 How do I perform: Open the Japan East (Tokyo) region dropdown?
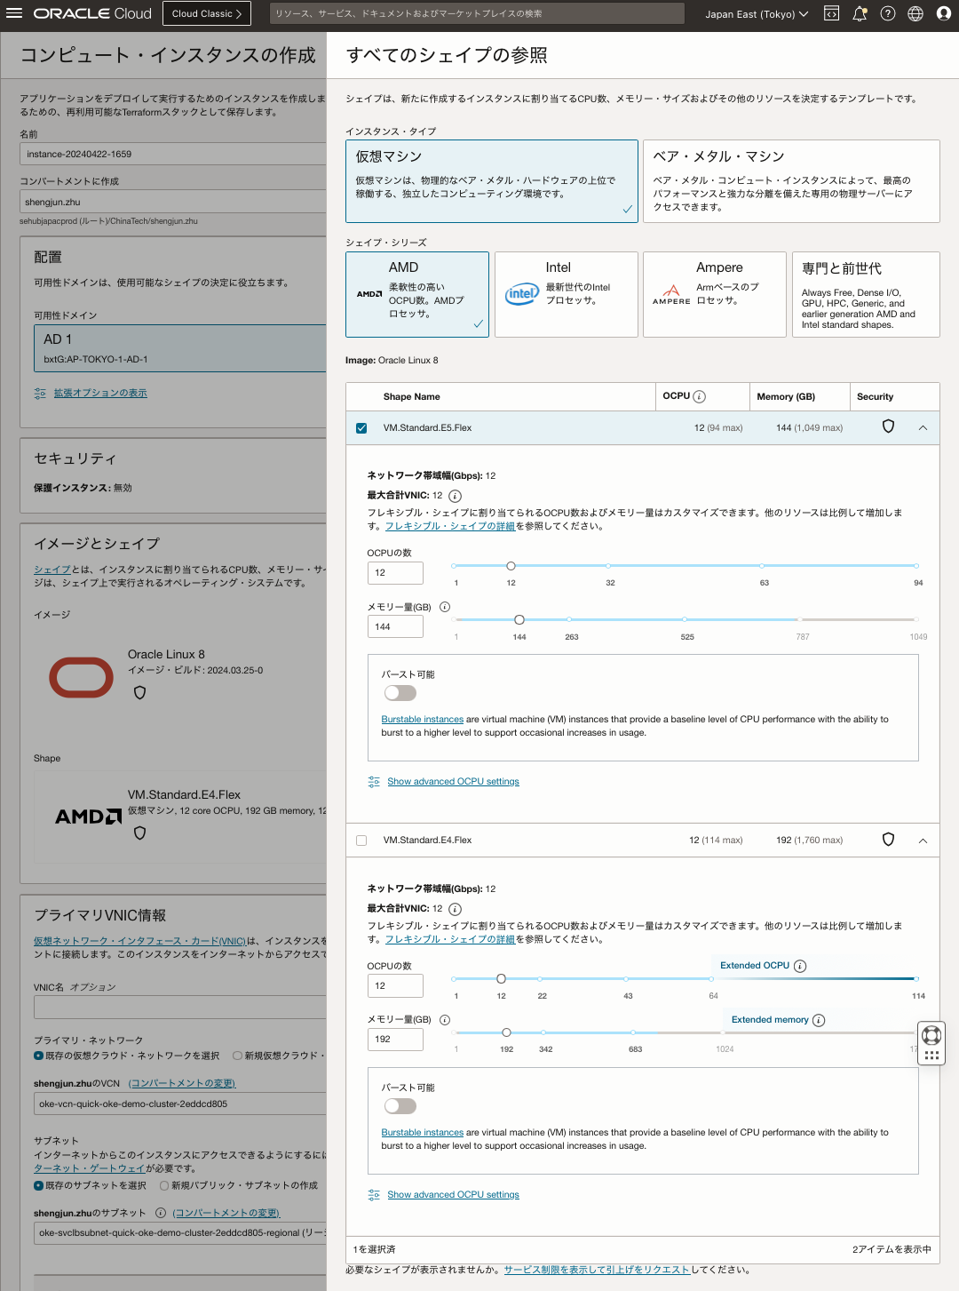[x=756, y=13]
